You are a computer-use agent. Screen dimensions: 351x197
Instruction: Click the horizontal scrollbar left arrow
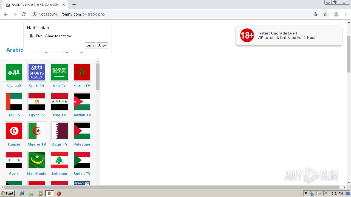[2, 187]
